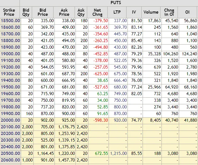Sort by the IV column header

(x=134, y=12)
